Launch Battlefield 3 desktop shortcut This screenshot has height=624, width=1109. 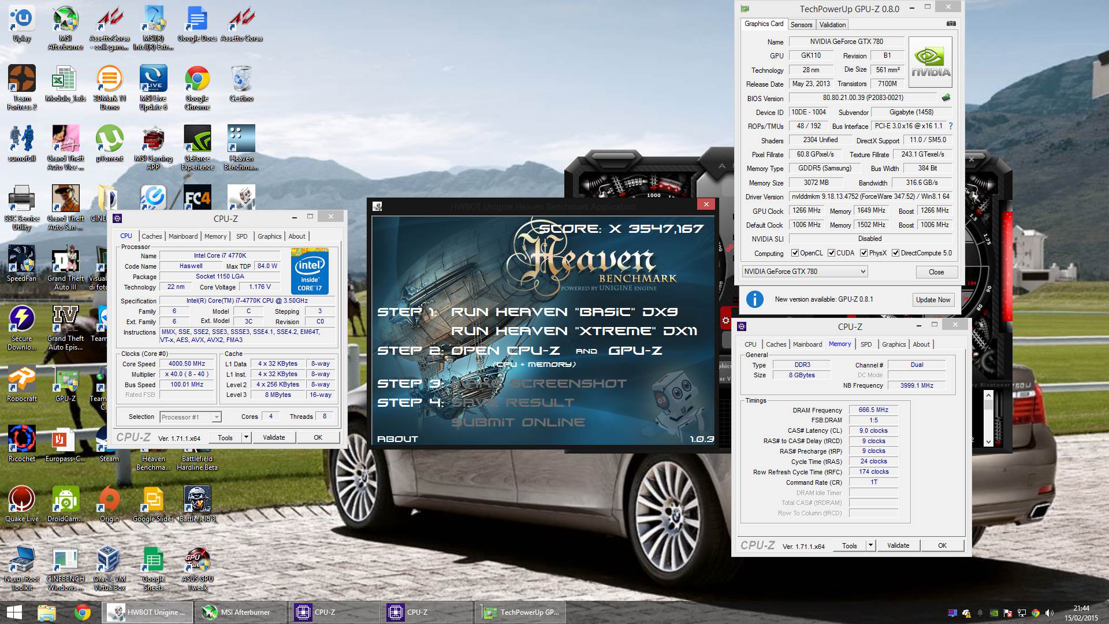(197, 504)
